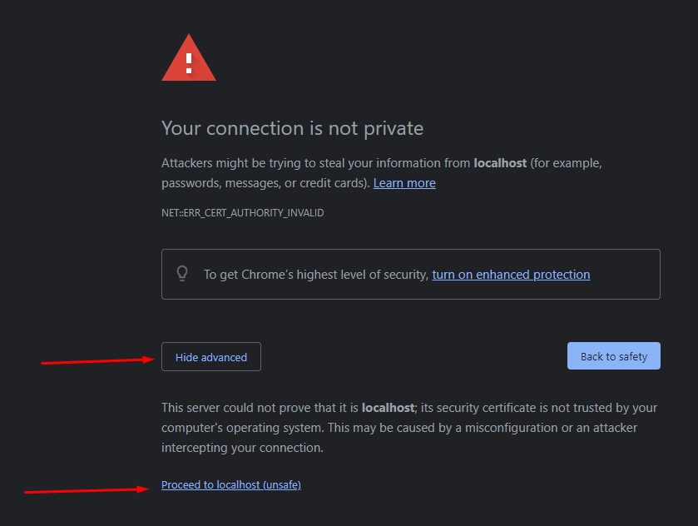Follow the Proceed to localhost (unsafe) link

click(x=231, y=484)
